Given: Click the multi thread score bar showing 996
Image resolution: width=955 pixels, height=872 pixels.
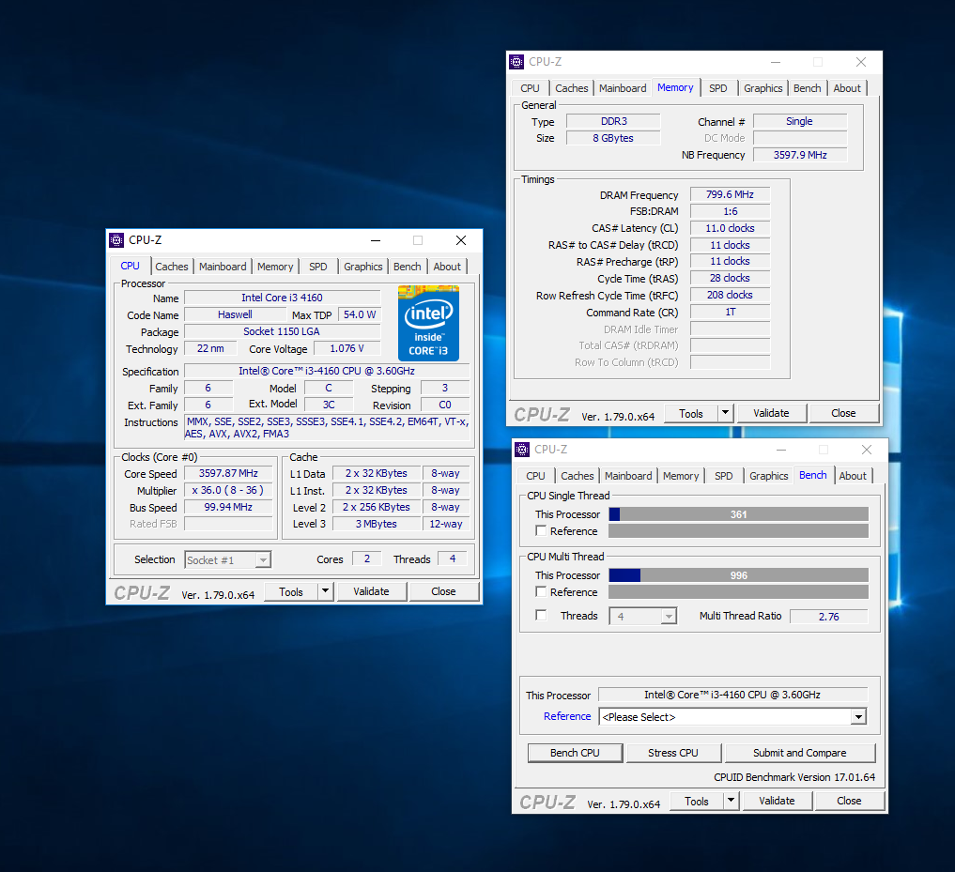Looking at the screenshot, I should (739, 574).
